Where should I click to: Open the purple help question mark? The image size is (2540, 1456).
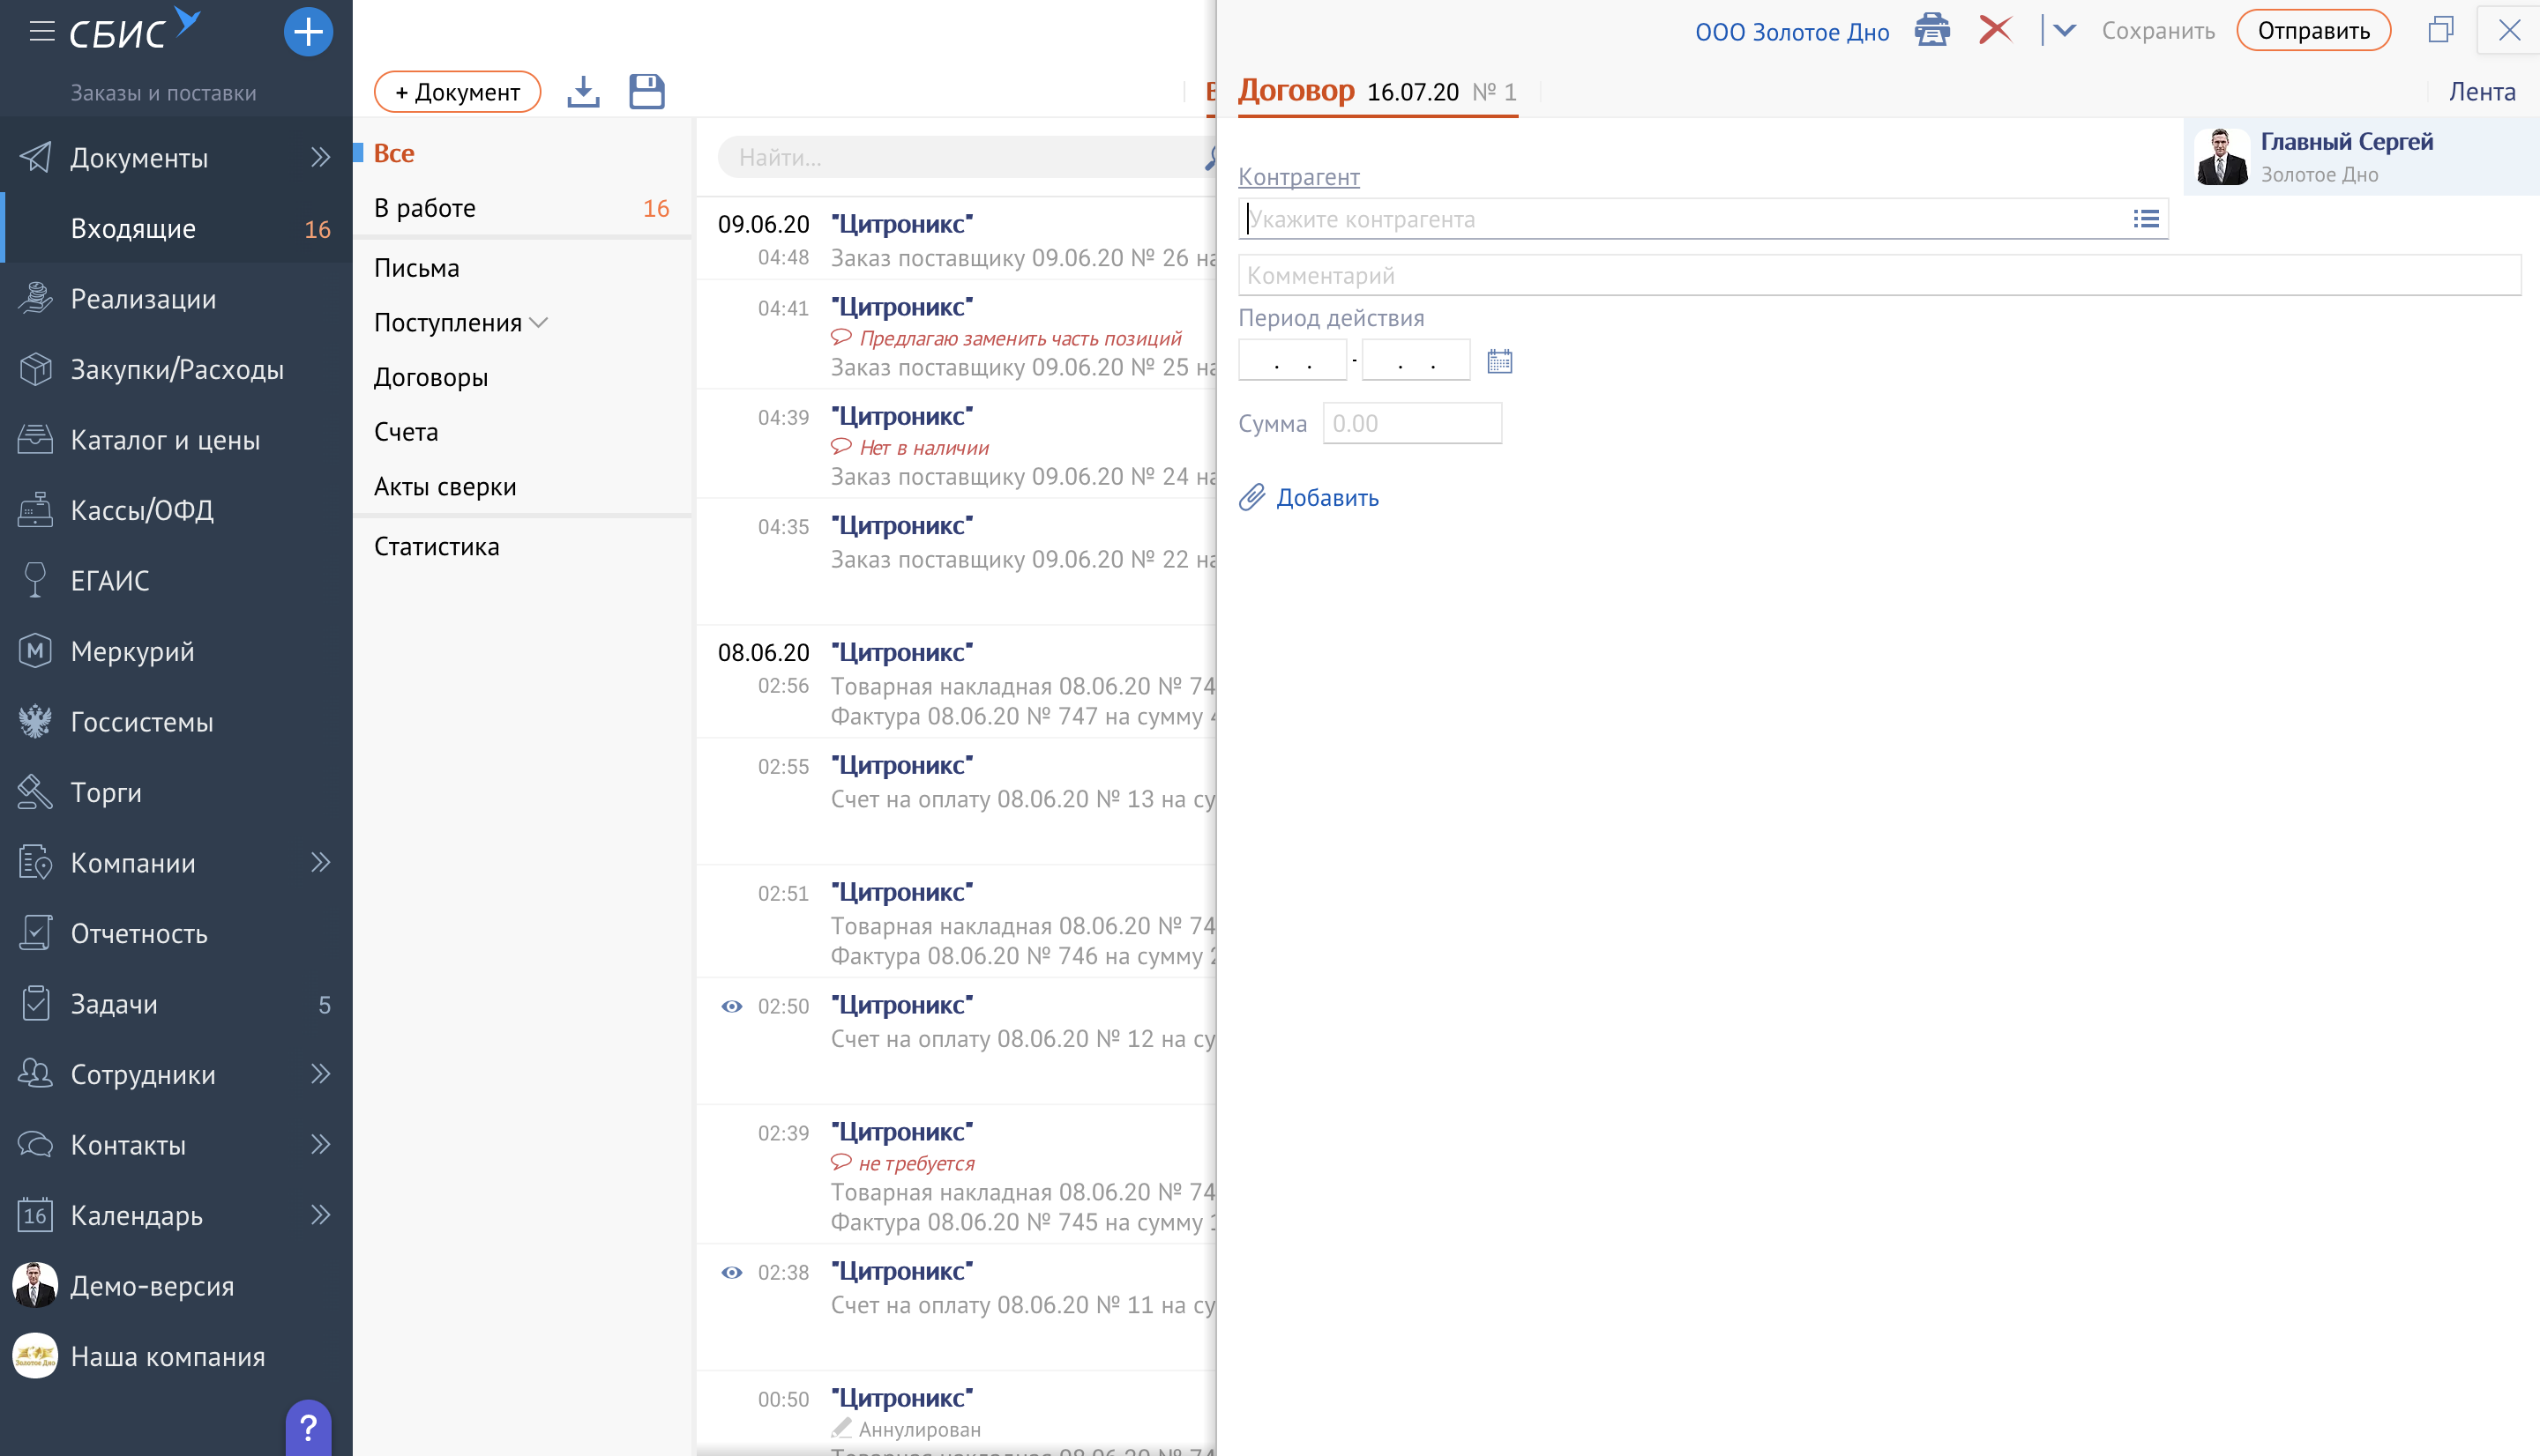tap(308, 1427)
